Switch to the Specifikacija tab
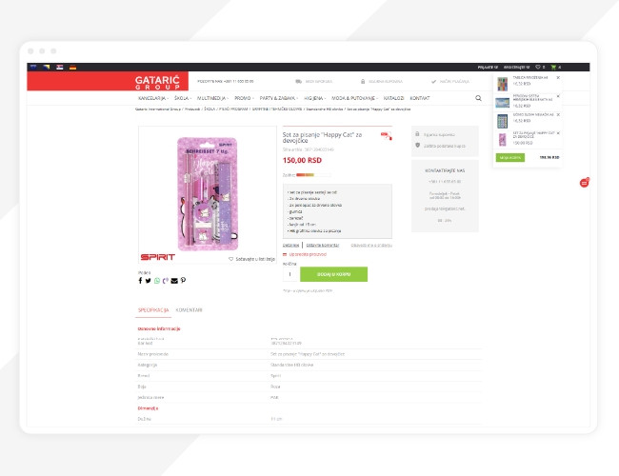The height and width of the screenshot is (476, 619). click(153, 310)
